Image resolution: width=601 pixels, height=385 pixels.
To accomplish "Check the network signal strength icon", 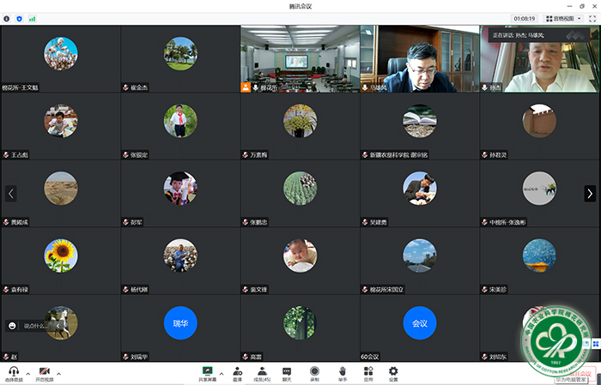I will [x=33, y=17].
